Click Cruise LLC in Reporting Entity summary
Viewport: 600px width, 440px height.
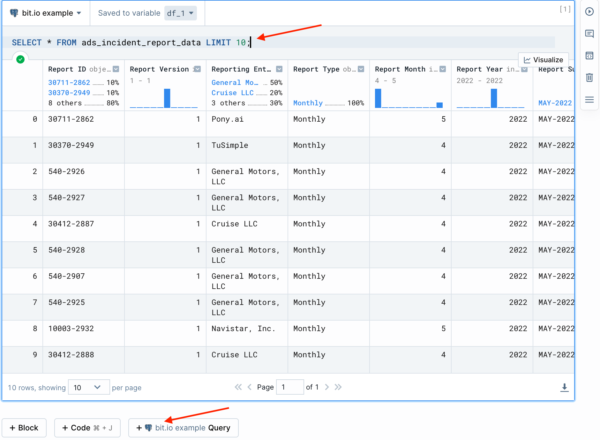tap(233, 93)
